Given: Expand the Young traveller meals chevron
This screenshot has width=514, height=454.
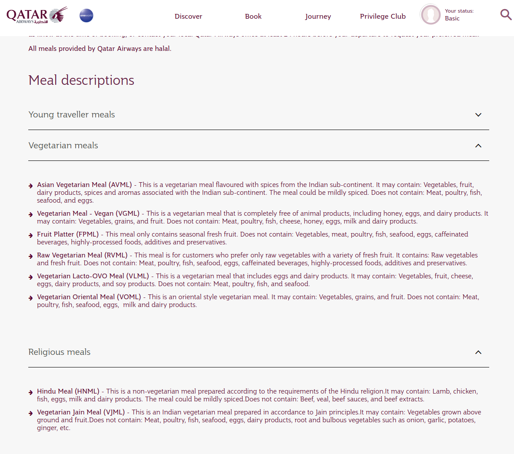Looking at the screenshot, I should point(478,115).
